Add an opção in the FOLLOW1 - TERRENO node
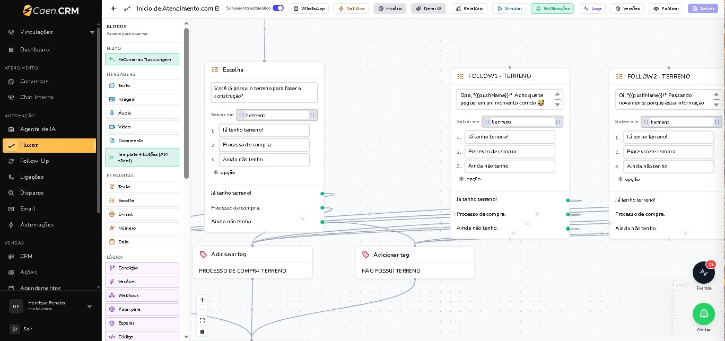Image resolution: width=725 pixels, height=341 pixels. click(x=470, y=179)
